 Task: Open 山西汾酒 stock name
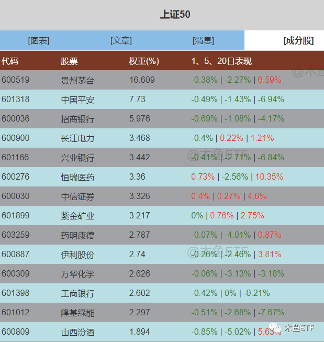pyautogui.click(x=77, y=333)
